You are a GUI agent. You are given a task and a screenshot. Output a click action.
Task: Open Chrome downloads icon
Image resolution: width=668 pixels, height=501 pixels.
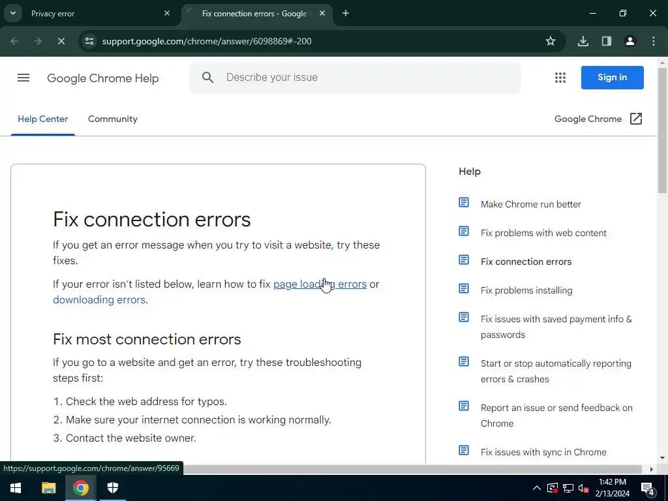click(583, 41)
